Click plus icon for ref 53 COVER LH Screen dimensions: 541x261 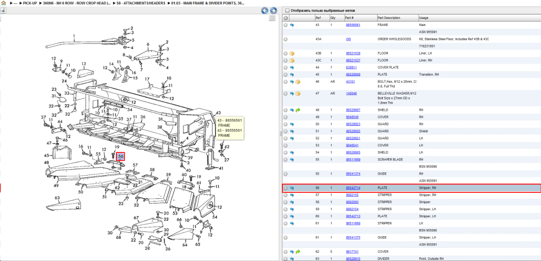(x=286, y=145)
